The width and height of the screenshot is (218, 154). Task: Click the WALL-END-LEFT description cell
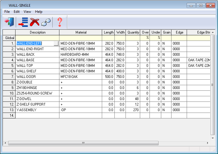pyautogui.click(x=37, y=43)
